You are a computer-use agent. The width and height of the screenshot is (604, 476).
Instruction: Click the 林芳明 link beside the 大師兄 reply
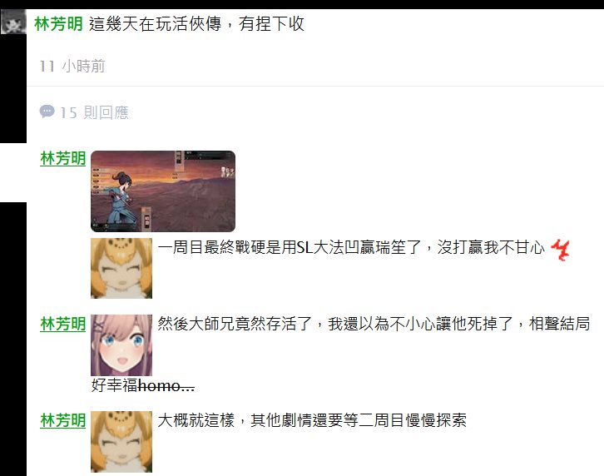(x=62, y=325)
